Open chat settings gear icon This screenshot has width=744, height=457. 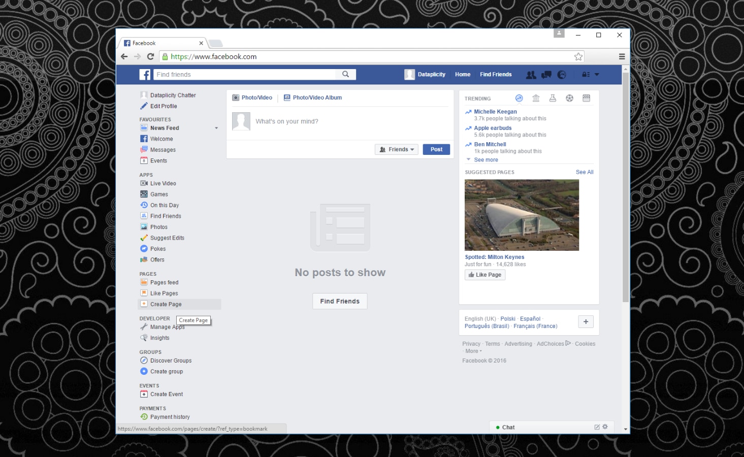pos(605,427)
